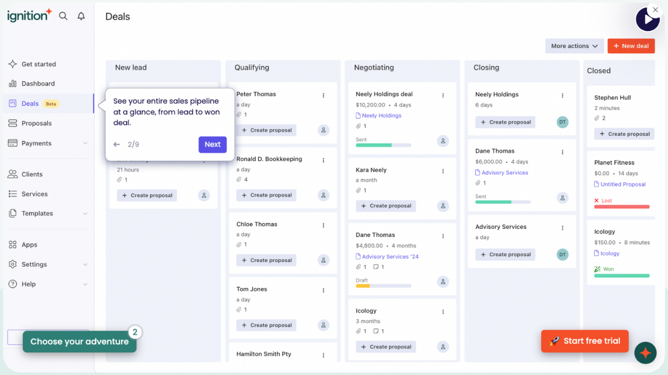Viewport: 668px width, 375px height.
Task: Navigate to Clients in sidebar
Action: [32, 174]
